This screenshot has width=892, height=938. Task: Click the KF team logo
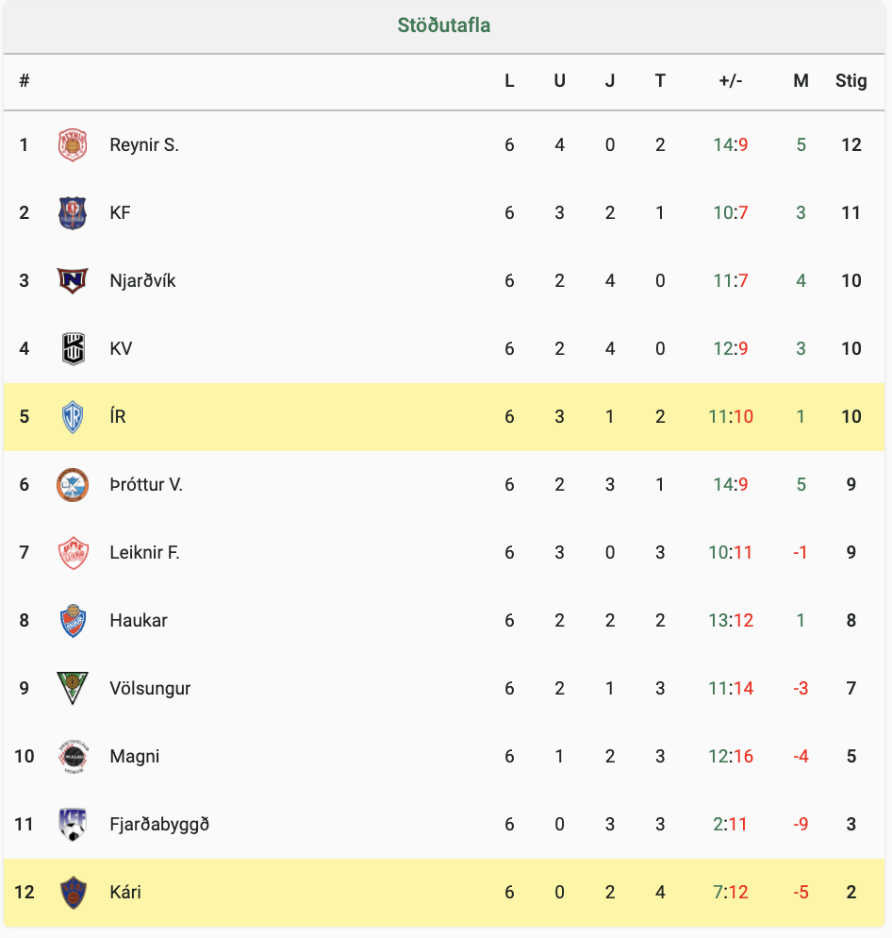tap(73, 213)
